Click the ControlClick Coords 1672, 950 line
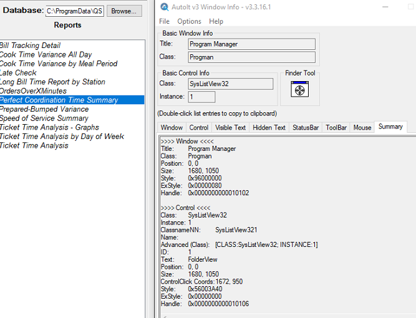This screenshot has width=416, height=318. [201, 282]
